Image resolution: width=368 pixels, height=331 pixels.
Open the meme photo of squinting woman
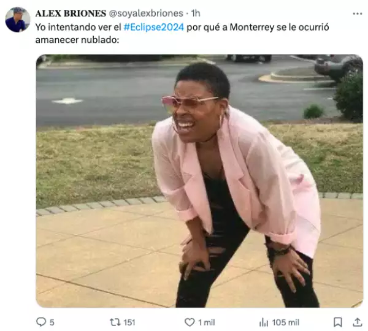click(199, 181)
